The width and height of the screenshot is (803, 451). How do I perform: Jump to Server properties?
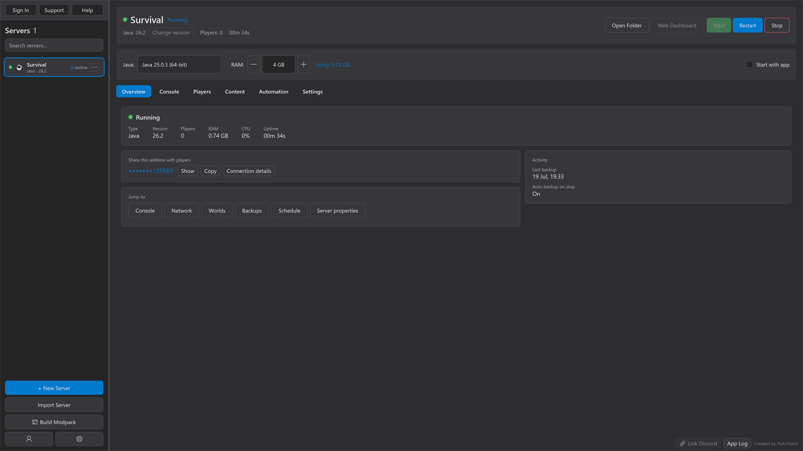[x=338, y=210]
